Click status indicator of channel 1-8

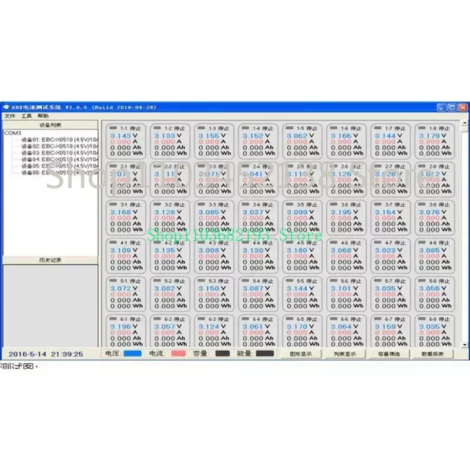422,128
